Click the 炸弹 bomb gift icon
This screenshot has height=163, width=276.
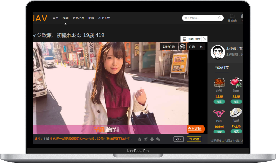[219, 83]
